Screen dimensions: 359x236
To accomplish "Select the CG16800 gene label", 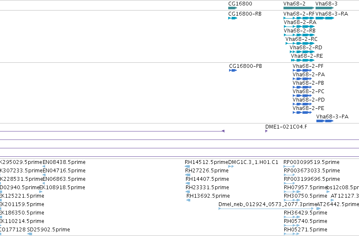I will (240, 4).
